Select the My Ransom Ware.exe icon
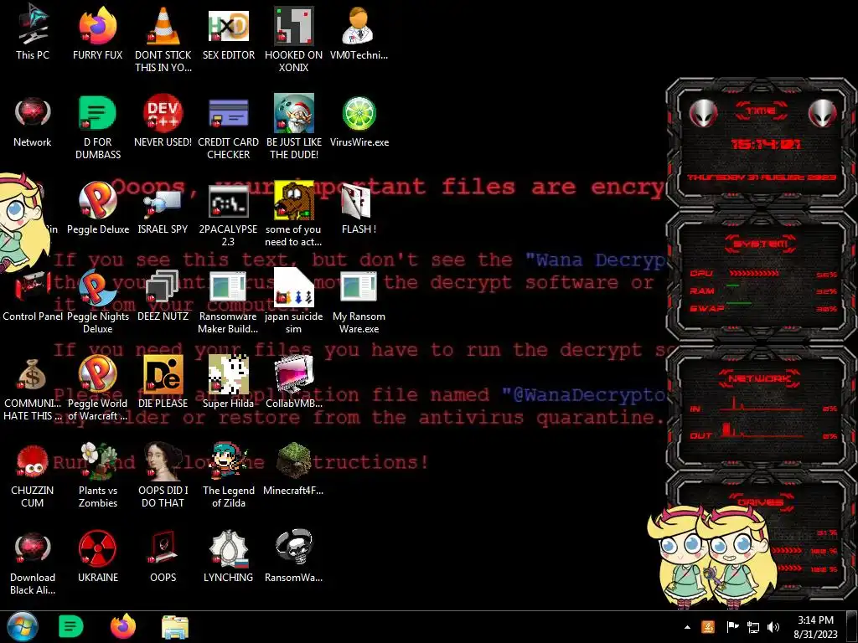858x643 pixels. 359,301
